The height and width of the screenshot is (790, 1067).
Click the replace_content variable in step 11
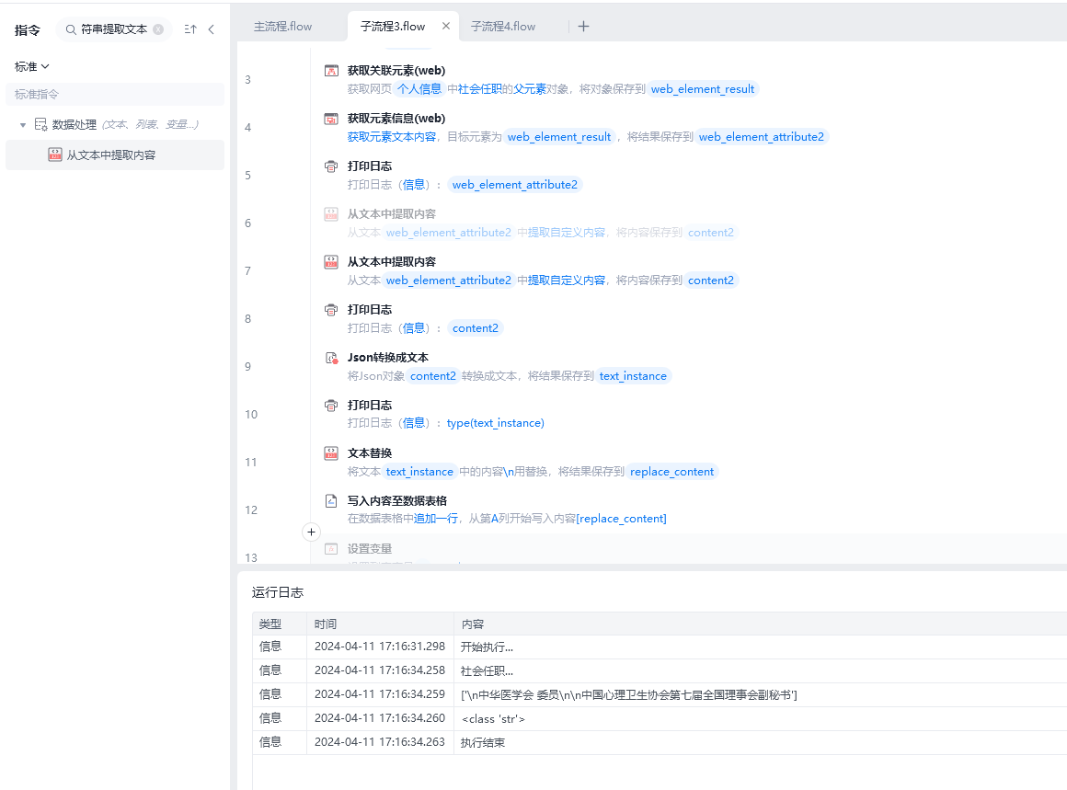[671, 472]
